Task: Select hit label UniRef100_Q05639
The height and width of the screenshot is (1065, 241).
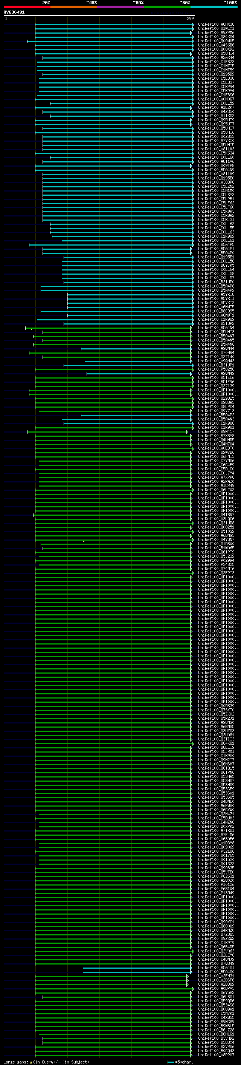Action: pyautogui.click(x=216, y=706)
